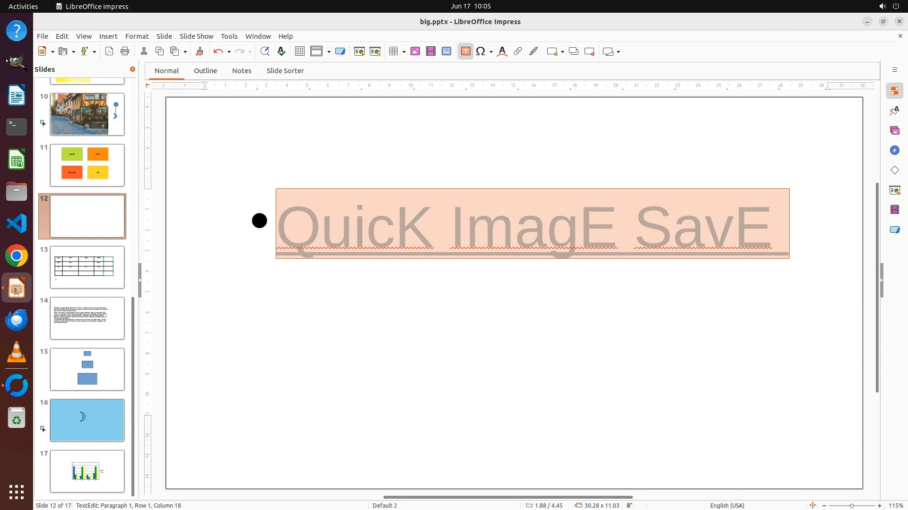Toggle the Display Grid button
908x510 pixels.
coord(299,51)
